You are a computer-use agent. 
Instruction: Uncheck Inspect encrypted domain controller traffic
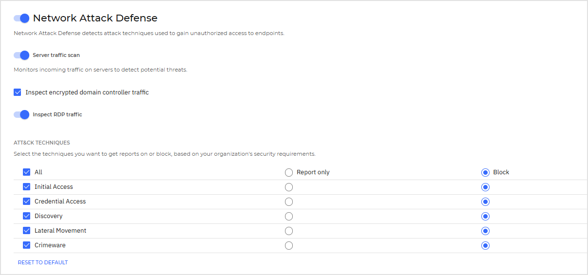[x=18, y=92]
